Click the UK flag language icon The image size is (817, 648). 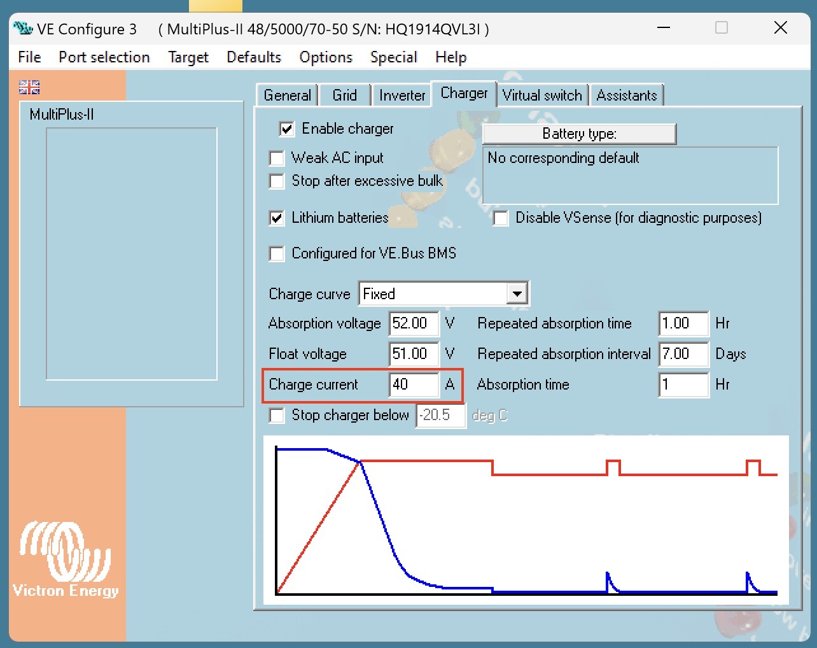click(x=29, y=87)
